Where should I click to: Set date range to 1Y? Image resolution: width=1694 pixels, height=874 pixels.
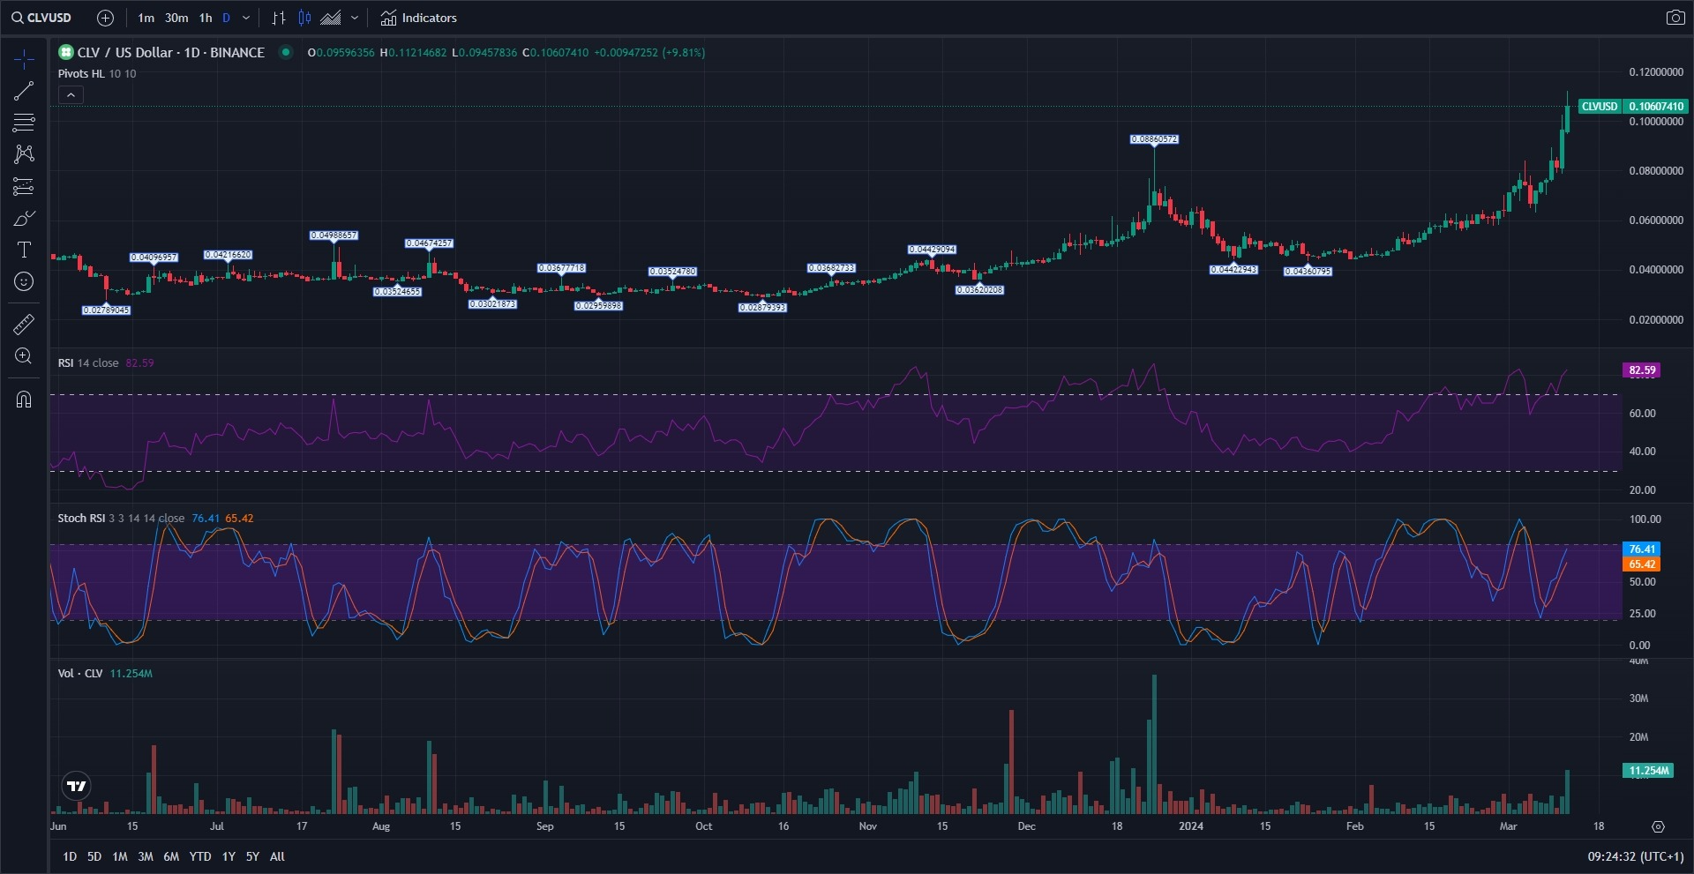(229, 856)
